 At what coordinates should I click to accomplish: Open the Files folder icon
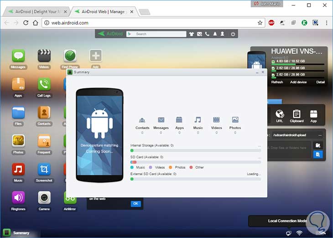18,113
